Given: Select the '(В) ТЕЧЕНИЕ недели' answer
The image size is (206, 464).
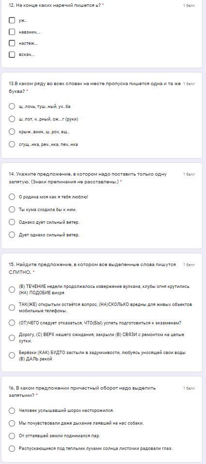Looking at the screenshot, I should pos(12,289).
